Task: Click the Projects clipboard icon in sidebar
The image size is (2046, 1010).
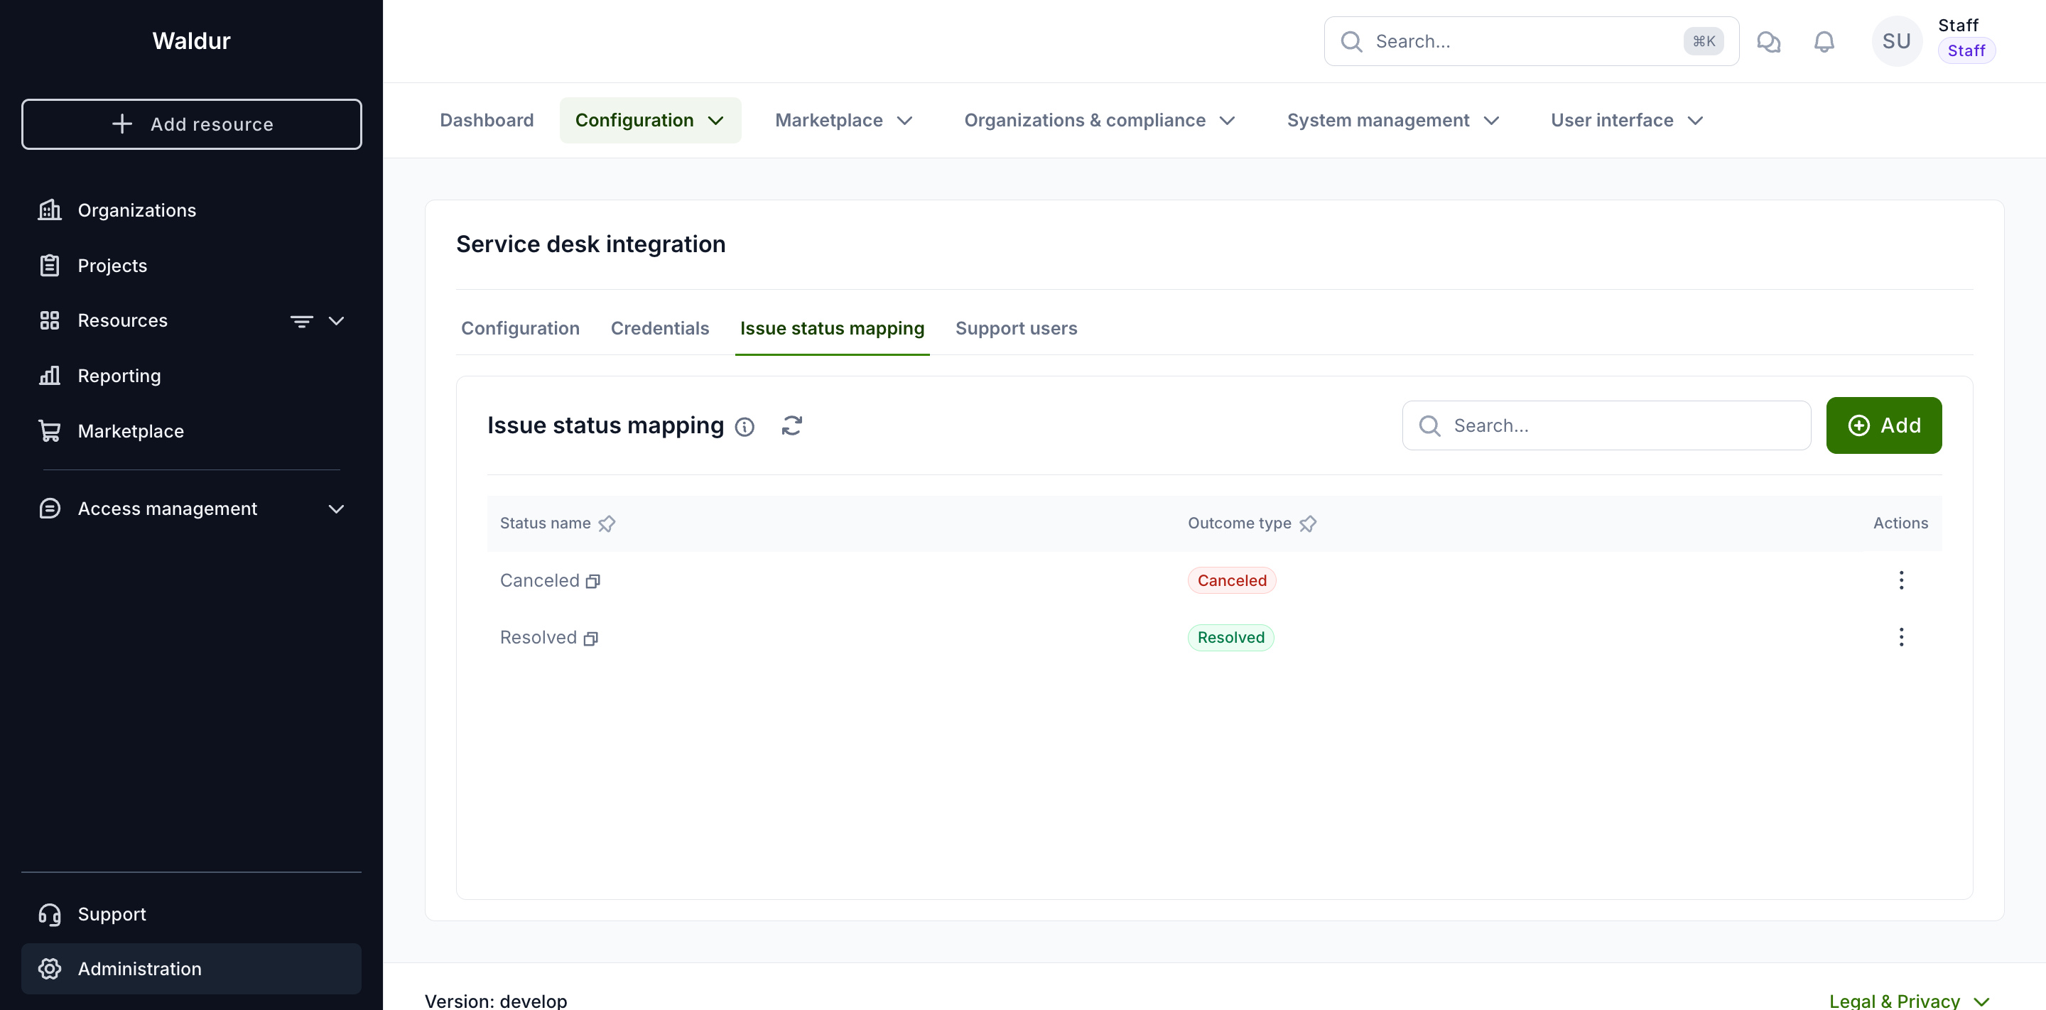Action: click(49, 265)
